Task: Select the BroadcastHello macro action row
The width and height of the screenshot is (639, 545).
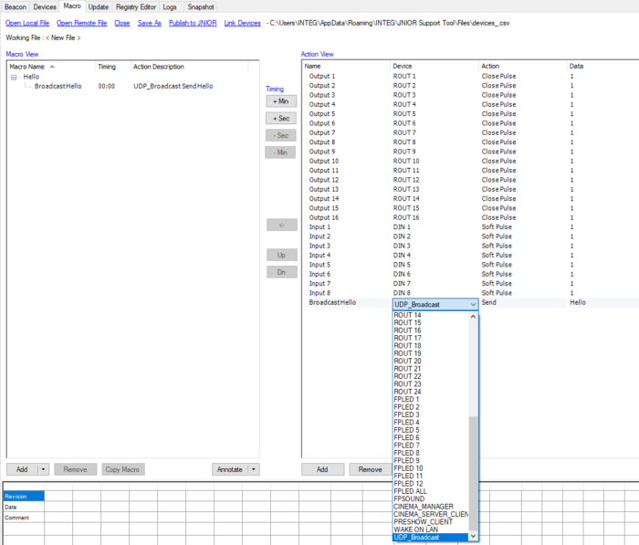Action: pyautogui.click(x=132, y=86)
